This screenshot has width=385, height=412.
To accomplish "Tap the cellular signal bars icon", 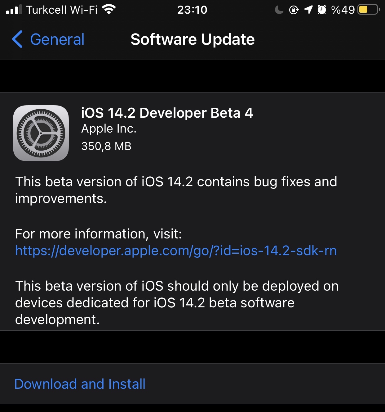I will 14,10.
